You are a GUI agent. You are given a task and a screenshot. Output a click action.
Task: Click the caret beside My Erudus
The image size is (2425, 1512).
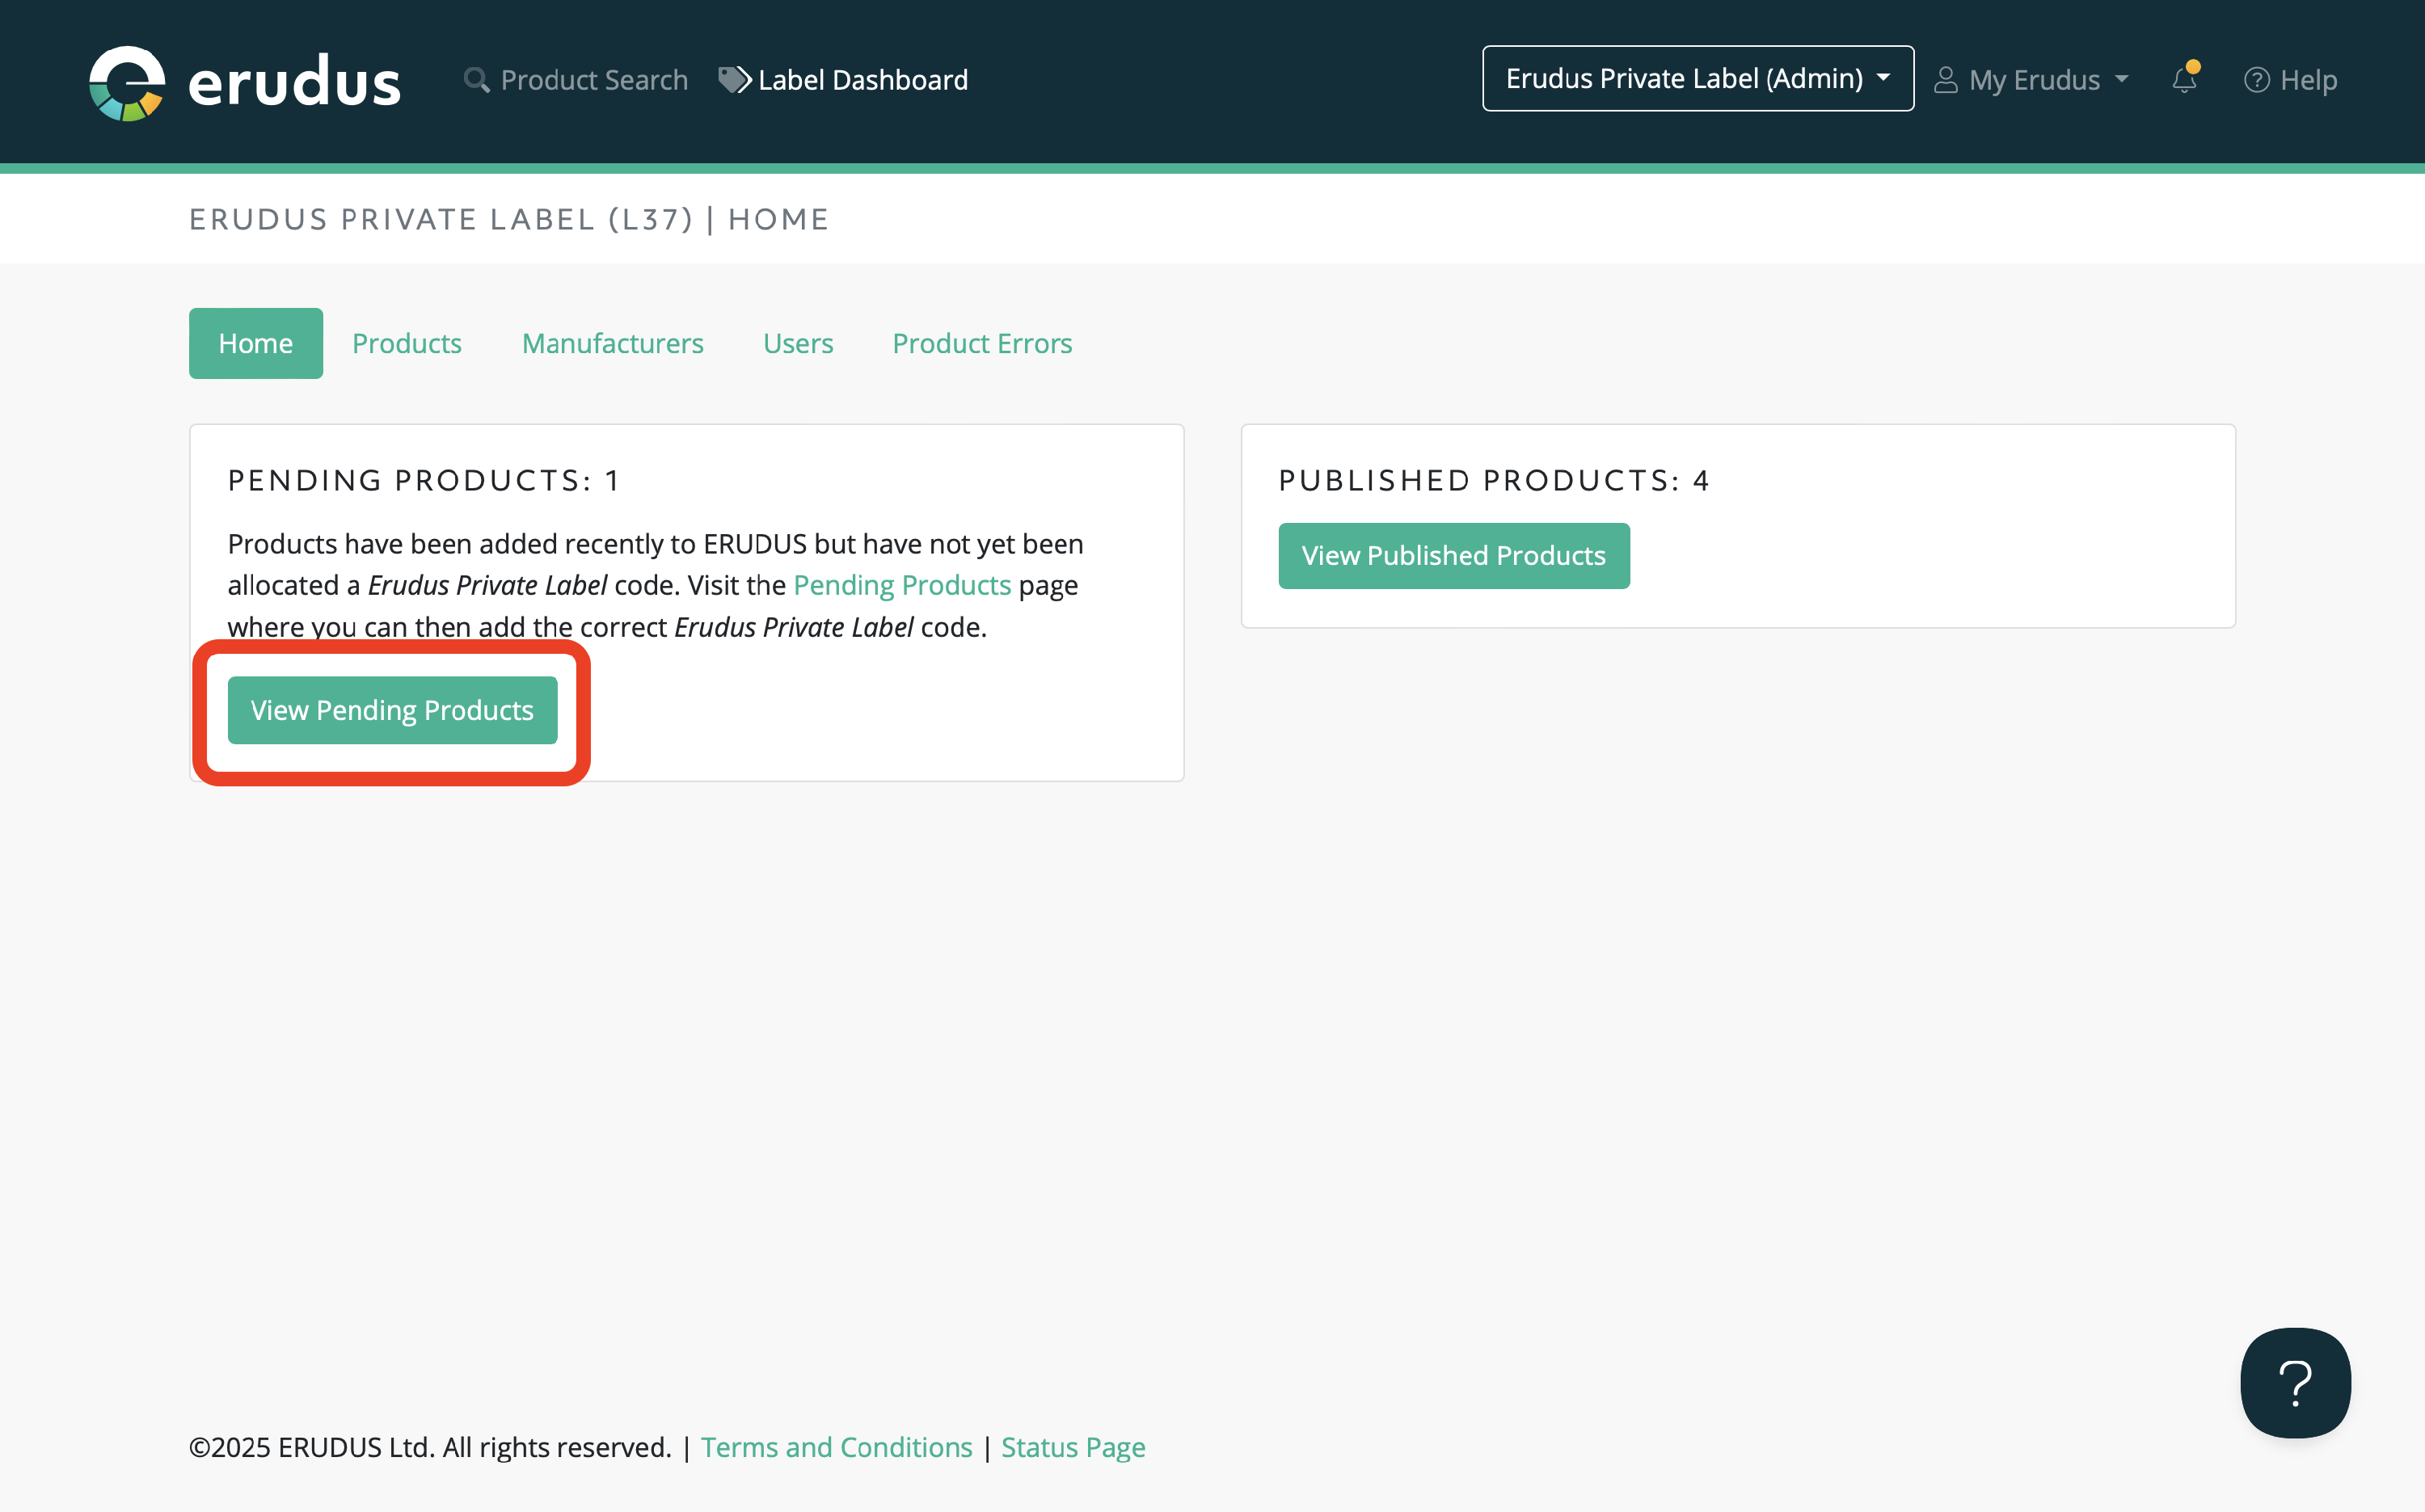pyautogui.click(x=2122, y=80)
